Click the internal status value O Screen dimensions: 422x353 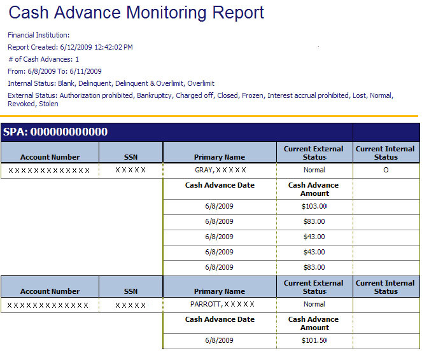click(386, 170)
